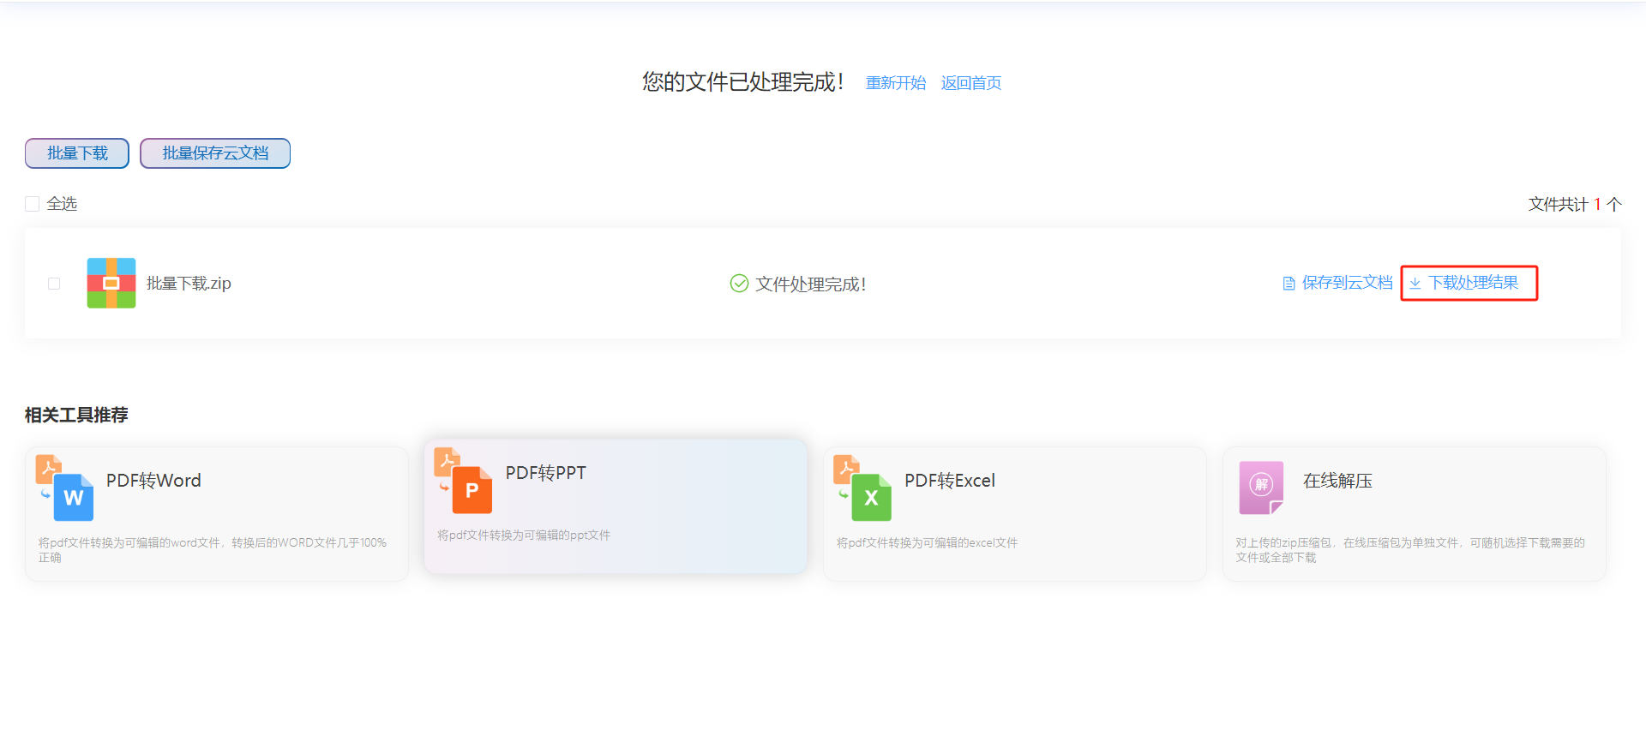Click the save to cloud document icon
The width and height of the screenshot is (1646, 742).
[1289, 284]
